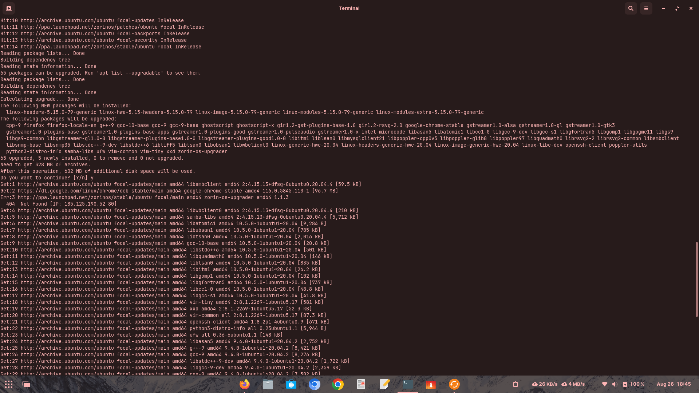Viewport: 699px width, 393px height.
Task: Click 'Hit:11' zorinos patches line
Action: [102, 27]
